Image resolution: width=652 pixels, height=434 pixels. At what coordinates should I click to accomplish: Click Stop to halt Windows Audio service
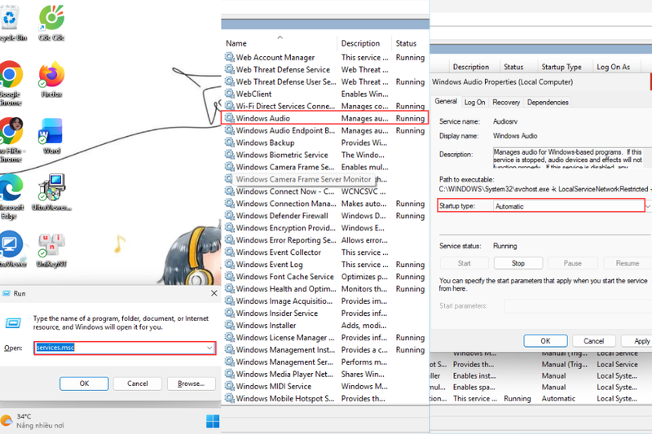(x=518, y=263)
